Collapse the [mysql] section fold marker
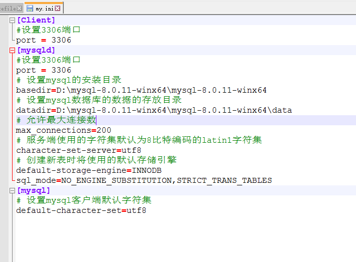Image resolution: width=356 pixels, height=262 pixels. [12, 191]
